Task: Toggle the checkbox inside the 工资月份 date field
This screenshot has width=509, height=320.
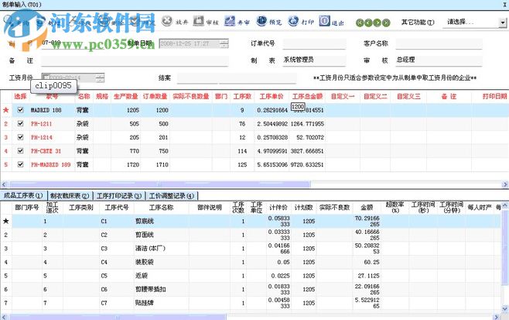Action: point(46,77)
